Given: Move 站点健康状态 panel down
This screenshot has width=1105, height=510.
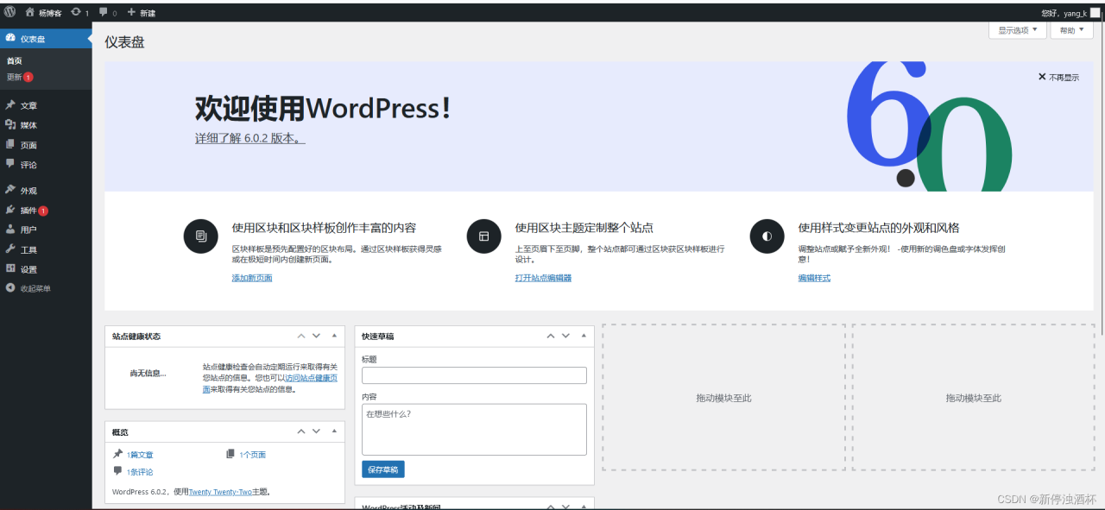Looking at the screenshot, I should (x=316, y=336).
